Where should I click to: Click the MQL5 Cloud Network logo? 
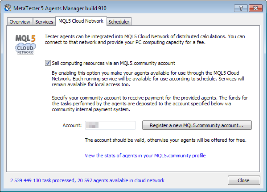pyautogui.click(x=25, y=44)
